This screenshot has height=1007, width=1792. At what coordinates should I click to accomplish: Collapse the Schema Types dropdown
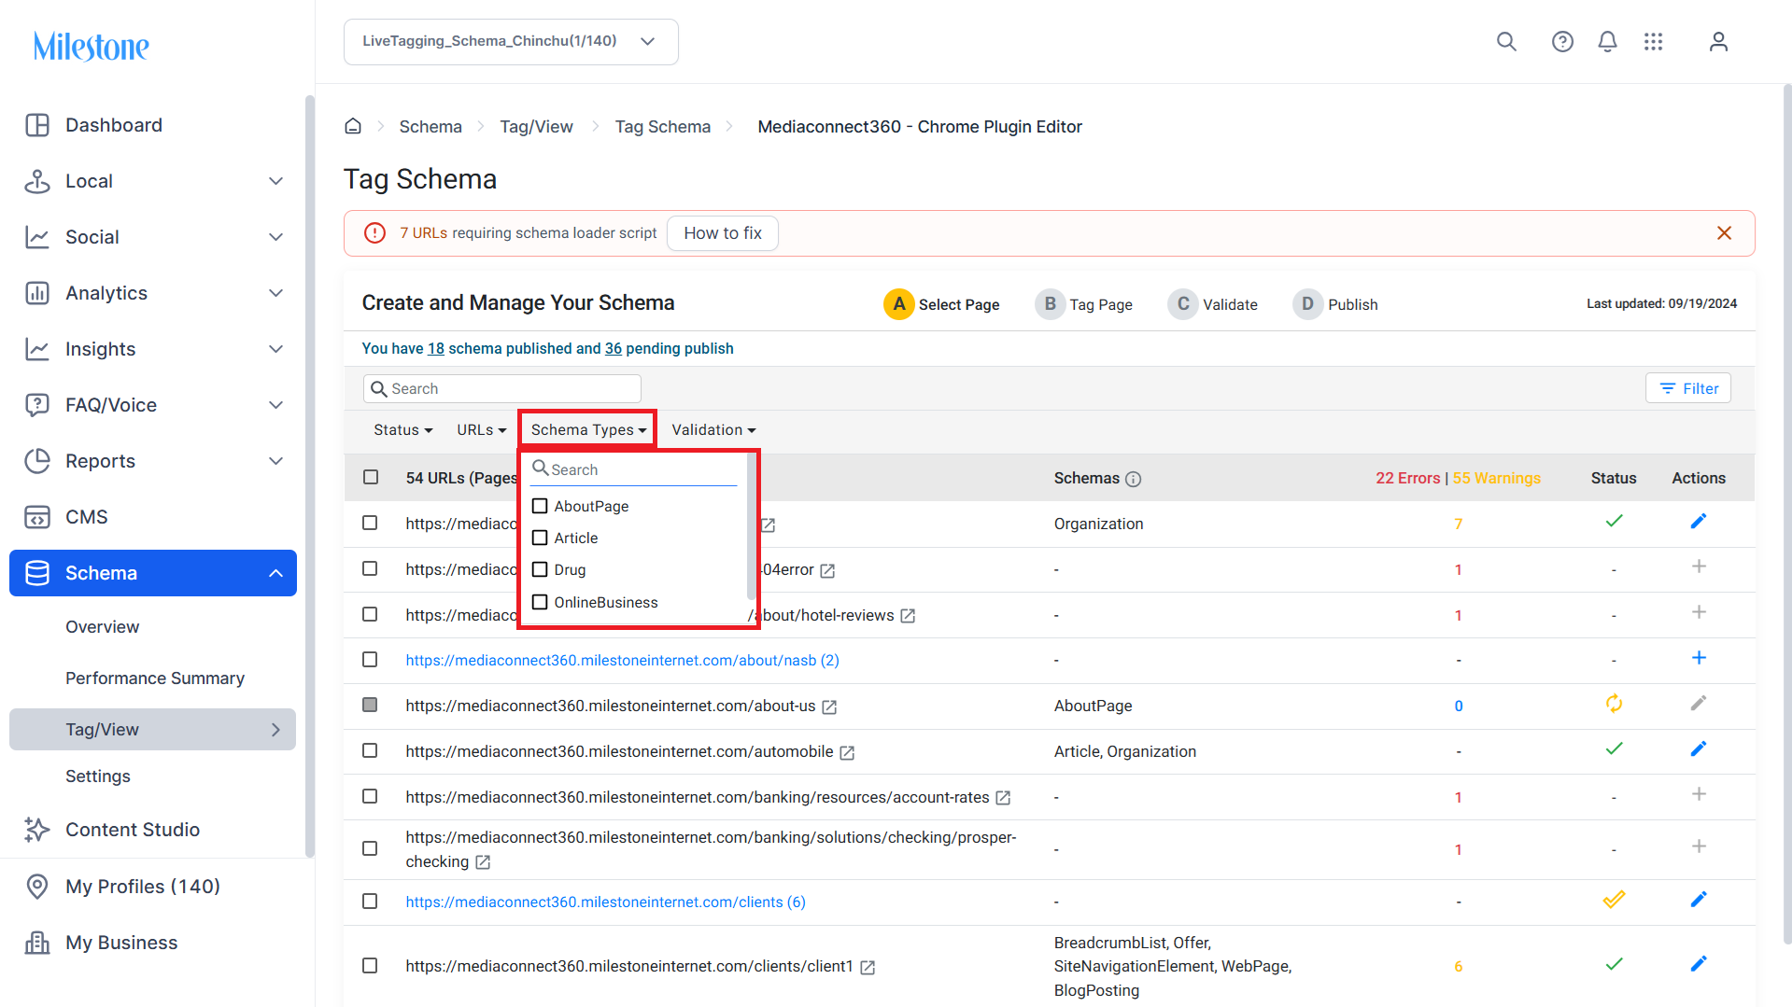pos(588,430)
